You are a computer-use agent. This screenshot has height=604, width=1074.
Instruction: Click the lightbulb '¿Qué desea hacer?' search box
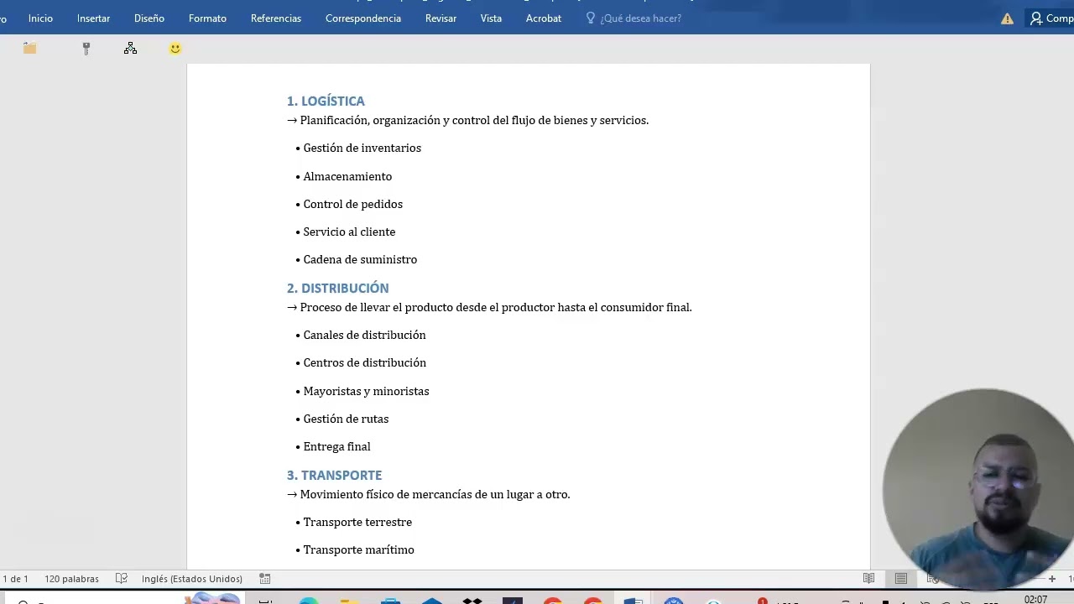click(x=633, y=18)
